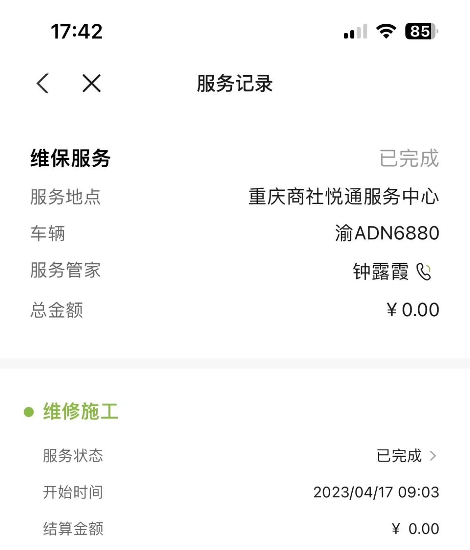Tap the total amount ¥0.00
Image resolution: width=470 pixels, height=550 pixels.
tap(413, 310)
